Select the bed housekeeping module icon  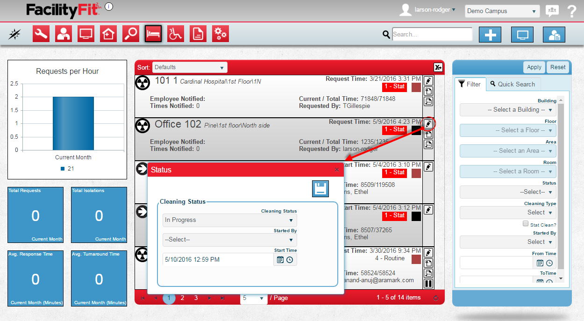[x=153, y=34]
